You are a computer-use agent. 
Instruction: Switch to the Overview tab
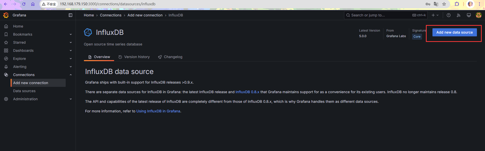point(99,57)
